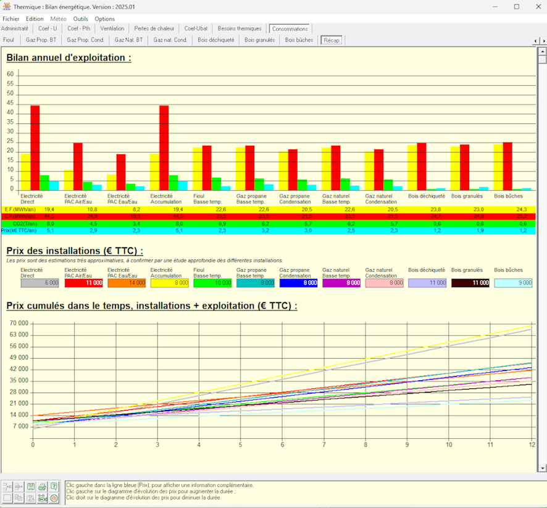Viewport: 547px width, 508px height.
Task: Click the red CD icon
Action: (x=54, y=498)
